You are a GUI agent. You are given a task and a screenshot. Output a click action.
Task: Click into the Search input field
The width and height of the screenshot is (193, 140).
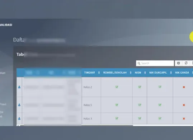click(x=155, y=63)
